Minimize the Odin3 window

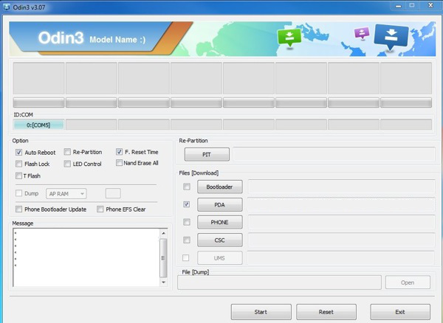coord(399,6)
